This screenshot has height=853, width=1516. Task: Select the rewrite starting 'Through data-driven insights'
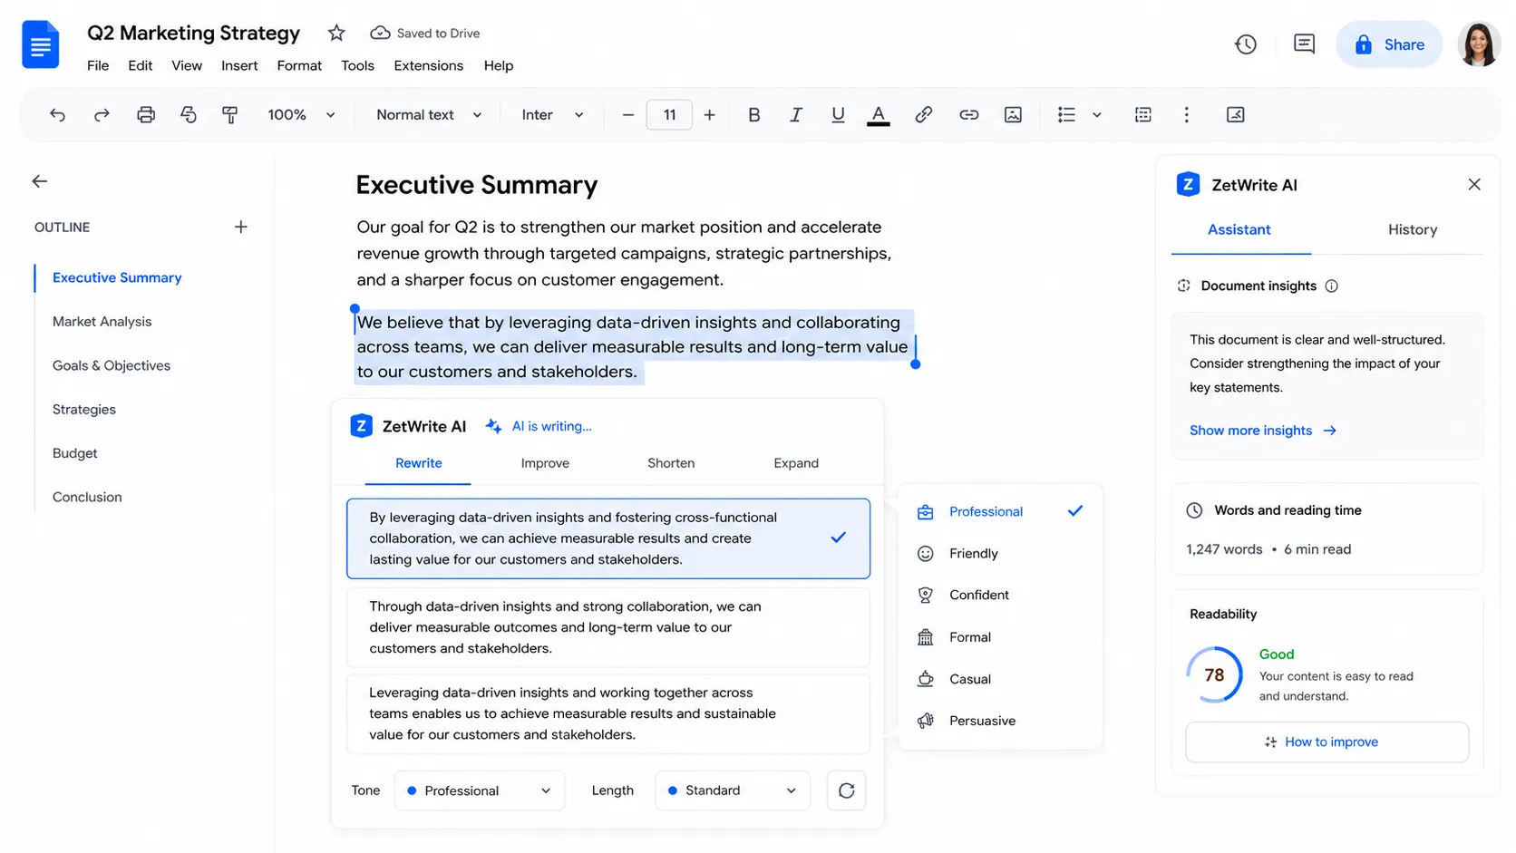[x=608, y=627]
